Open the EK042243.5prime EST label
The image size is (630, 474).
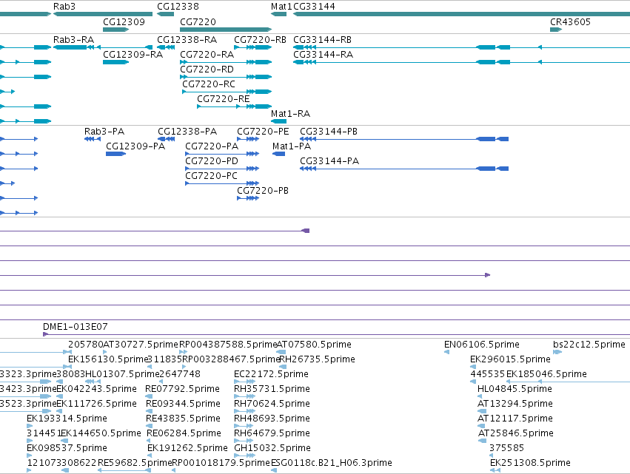tap(96, 389)
